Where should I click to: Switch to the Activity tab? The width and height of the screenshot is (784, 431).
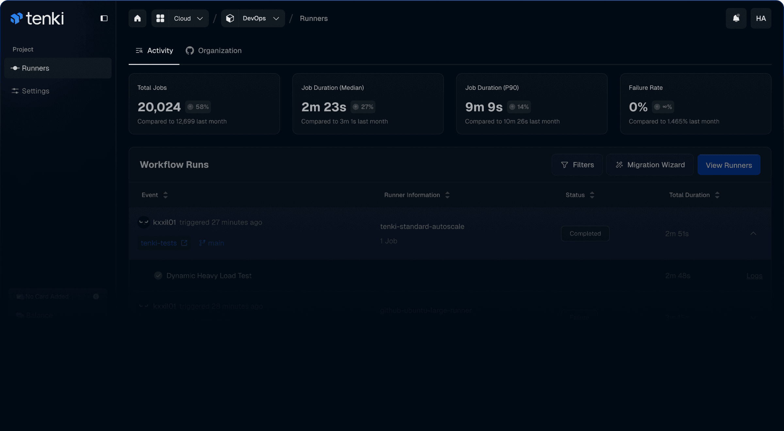coord(154,51)
